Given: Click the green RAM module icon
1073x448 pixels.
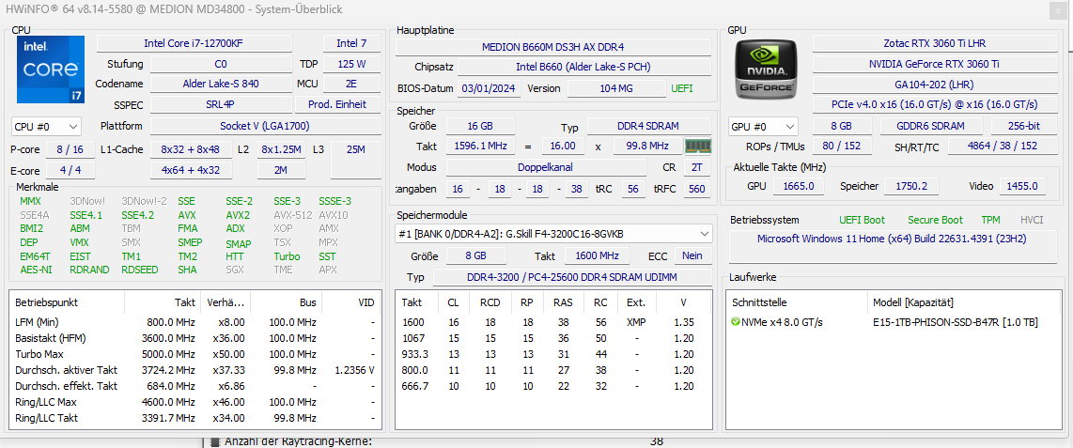Looking at the screenshot, I should click(698, 146).
